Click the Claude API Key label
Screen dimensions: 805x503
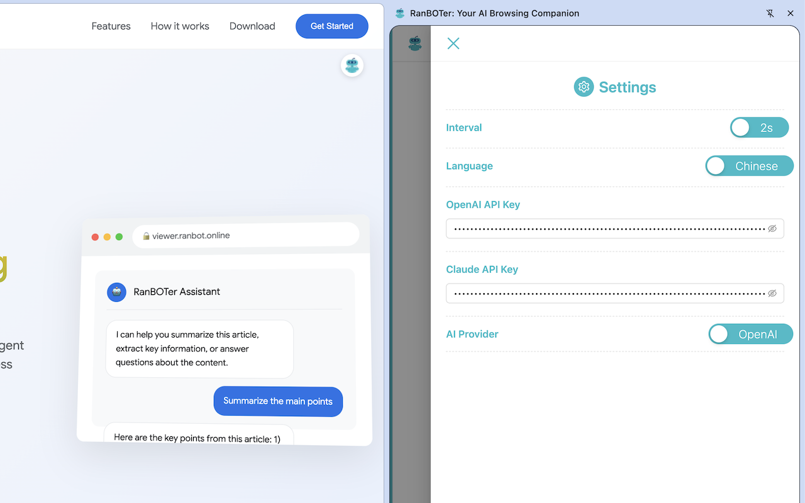tap(482, 269)
